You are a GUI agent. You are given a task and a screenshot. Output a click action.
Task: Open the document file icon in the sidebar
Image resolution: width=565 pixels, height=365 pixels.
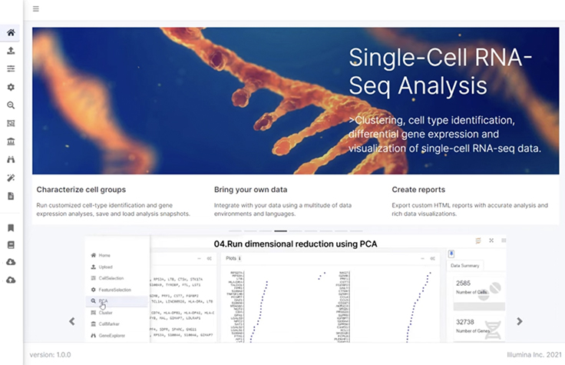tap(11, 196)
